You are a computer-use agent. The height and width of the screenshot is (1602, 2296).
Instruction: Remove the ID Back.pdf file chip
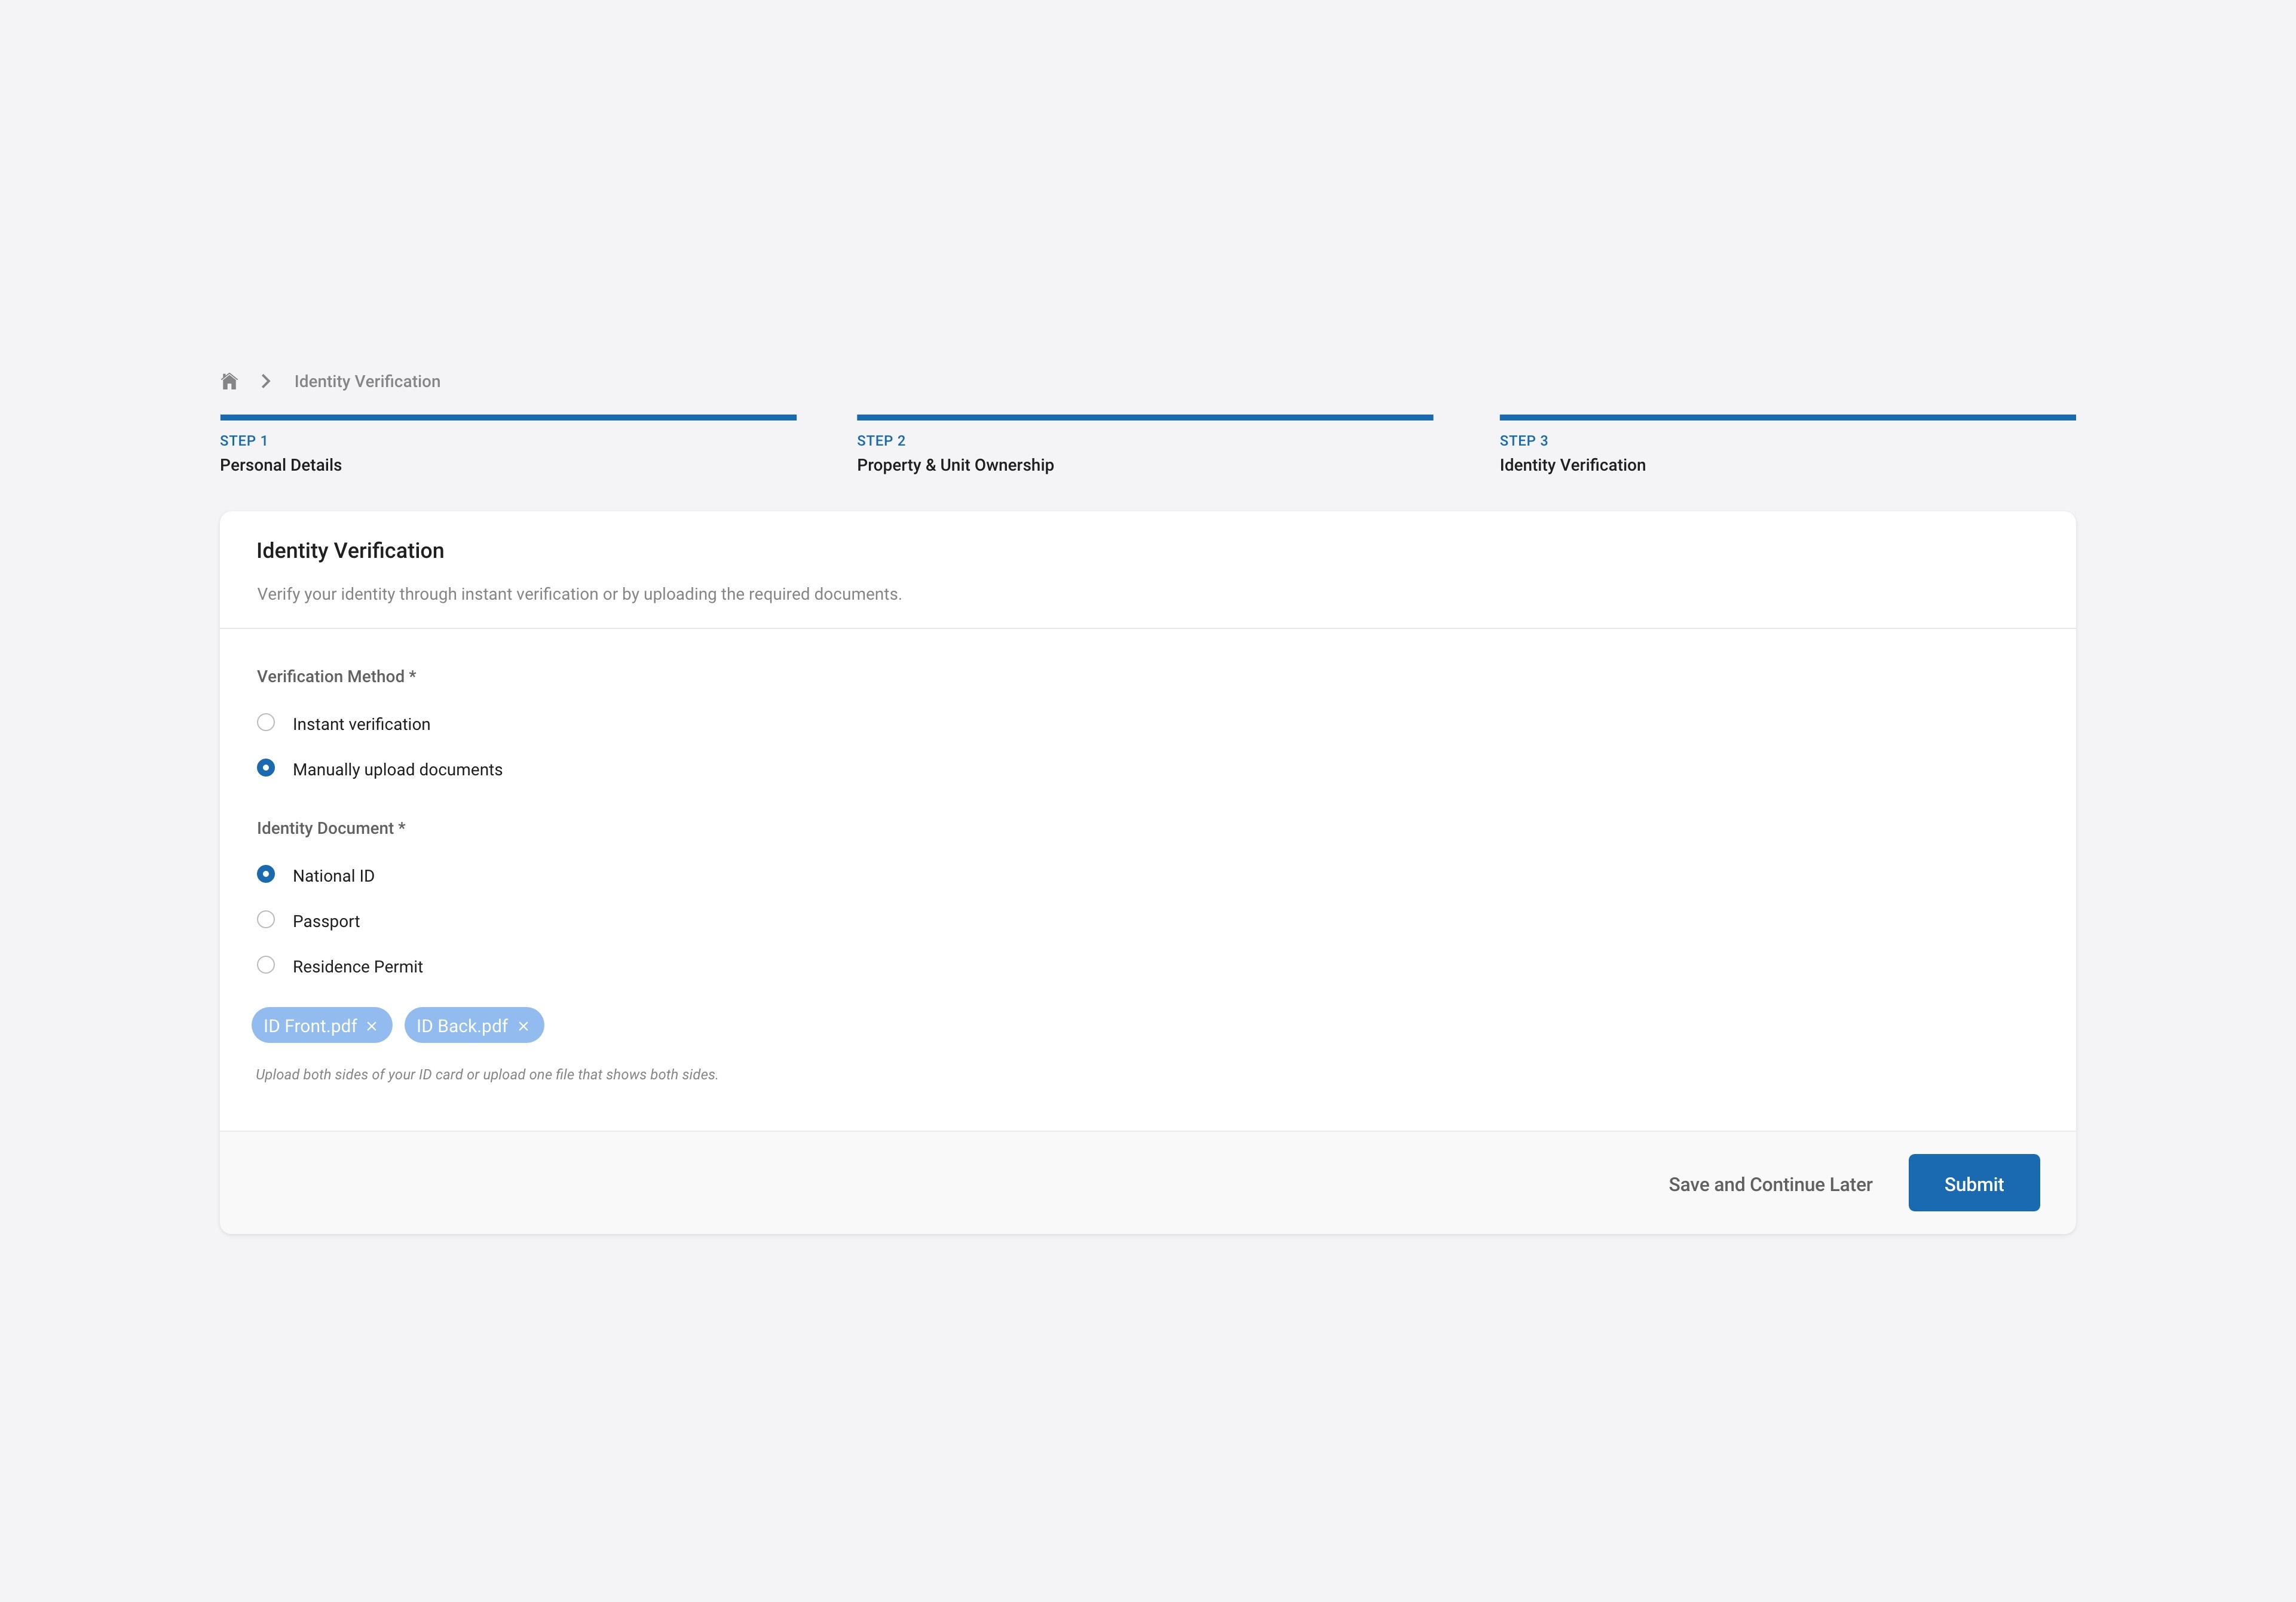tap(523, 1026)
